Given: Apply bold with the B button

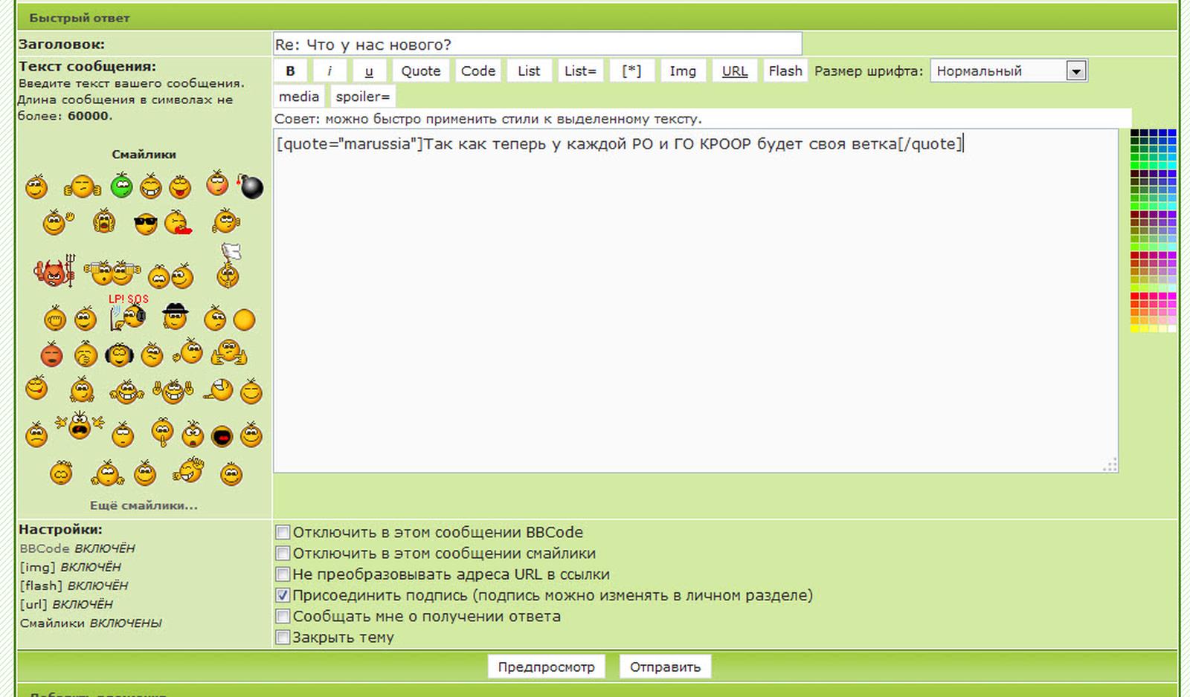Looking at the screenshot, I should 291,71.
